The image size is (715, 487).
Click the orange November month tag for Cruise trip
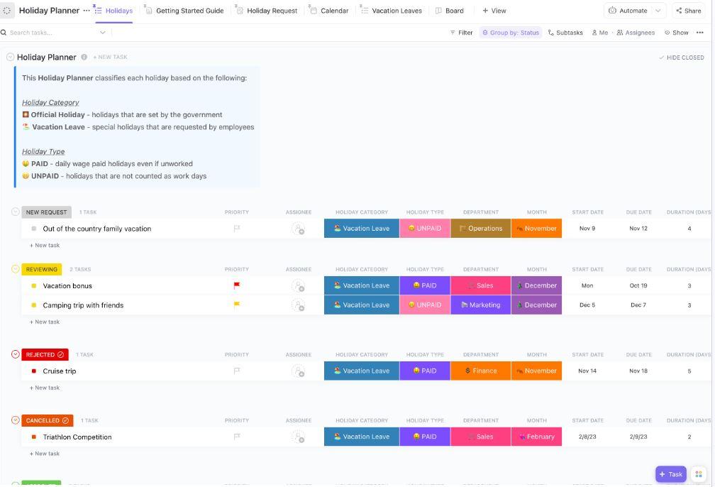point(536,371)
